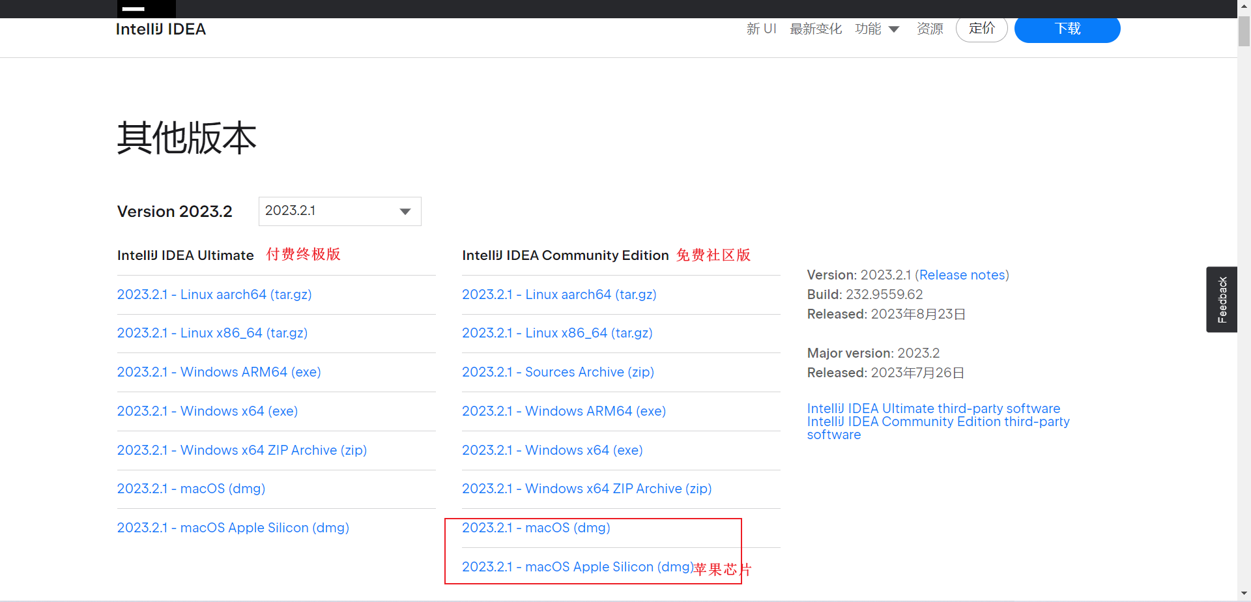Expand the 功能 dropdown menu
Screen dimensions: 1251x602
tap(877, 29)
